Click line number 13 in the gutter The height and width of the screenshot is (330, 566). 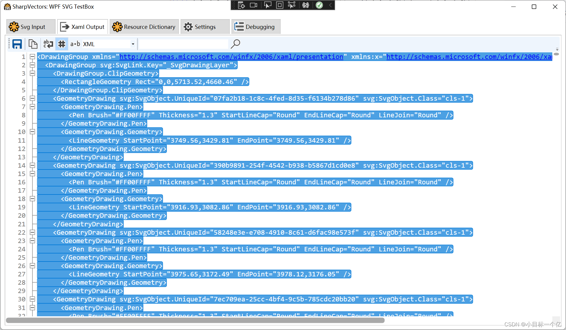[22, 157]
